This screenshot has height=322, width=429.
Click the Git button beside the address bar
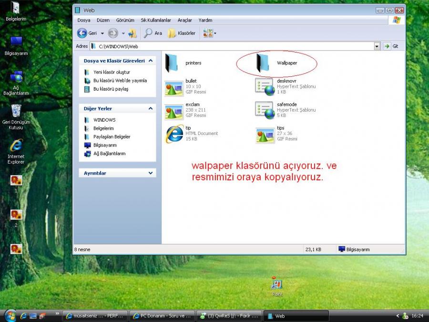(392, 46)
